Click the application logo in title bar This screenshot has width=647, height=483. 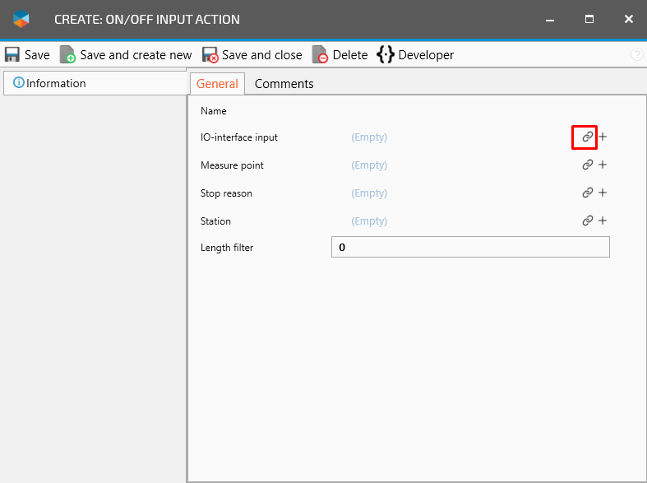(x=21, y=19)
